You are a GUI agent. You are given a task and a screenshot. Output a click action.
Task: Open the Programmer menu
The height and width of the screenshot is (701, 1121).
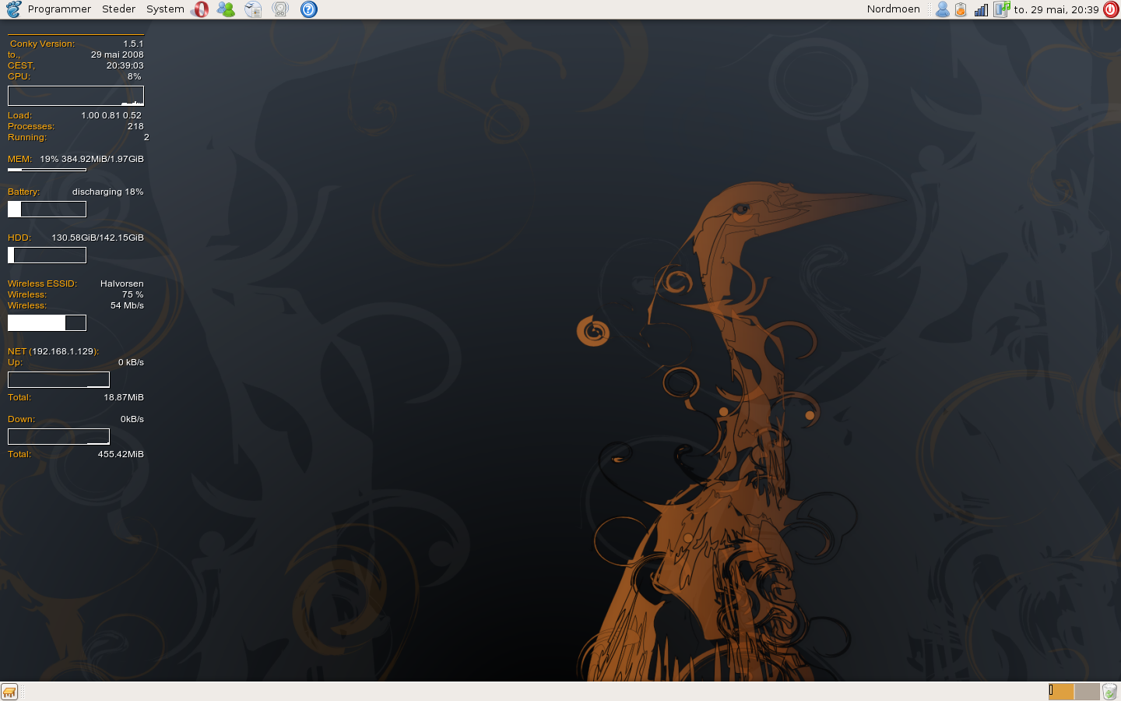pyautogui.click(x=59, y=9)
